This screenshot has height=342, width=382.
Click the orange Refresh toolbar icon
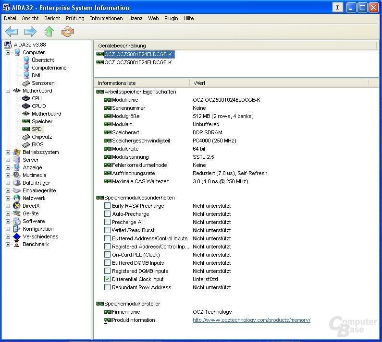68,32
